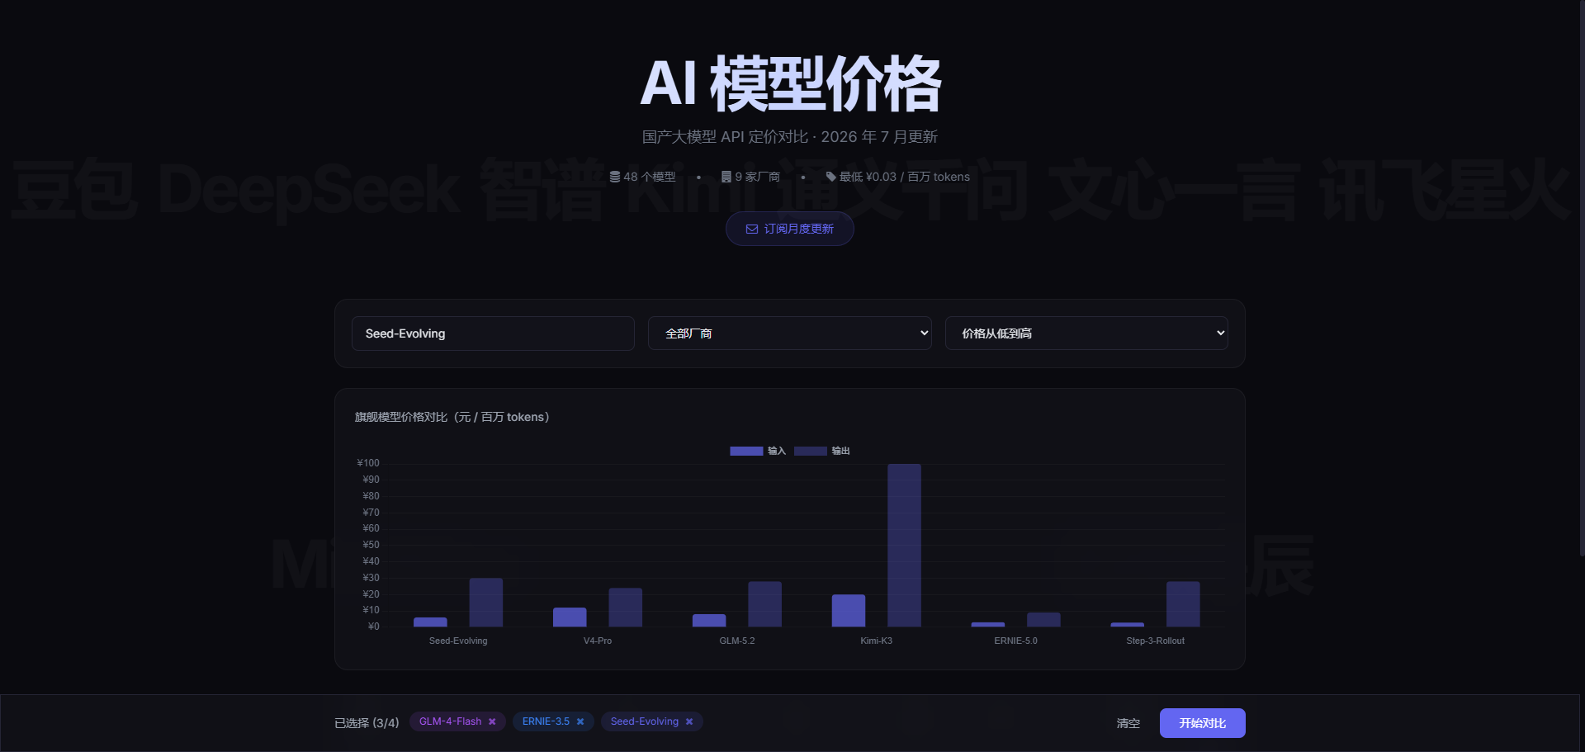Screen dimensions: 1585x752
Task: Click the V4-Pro axis label
Action: pos(598,641)
